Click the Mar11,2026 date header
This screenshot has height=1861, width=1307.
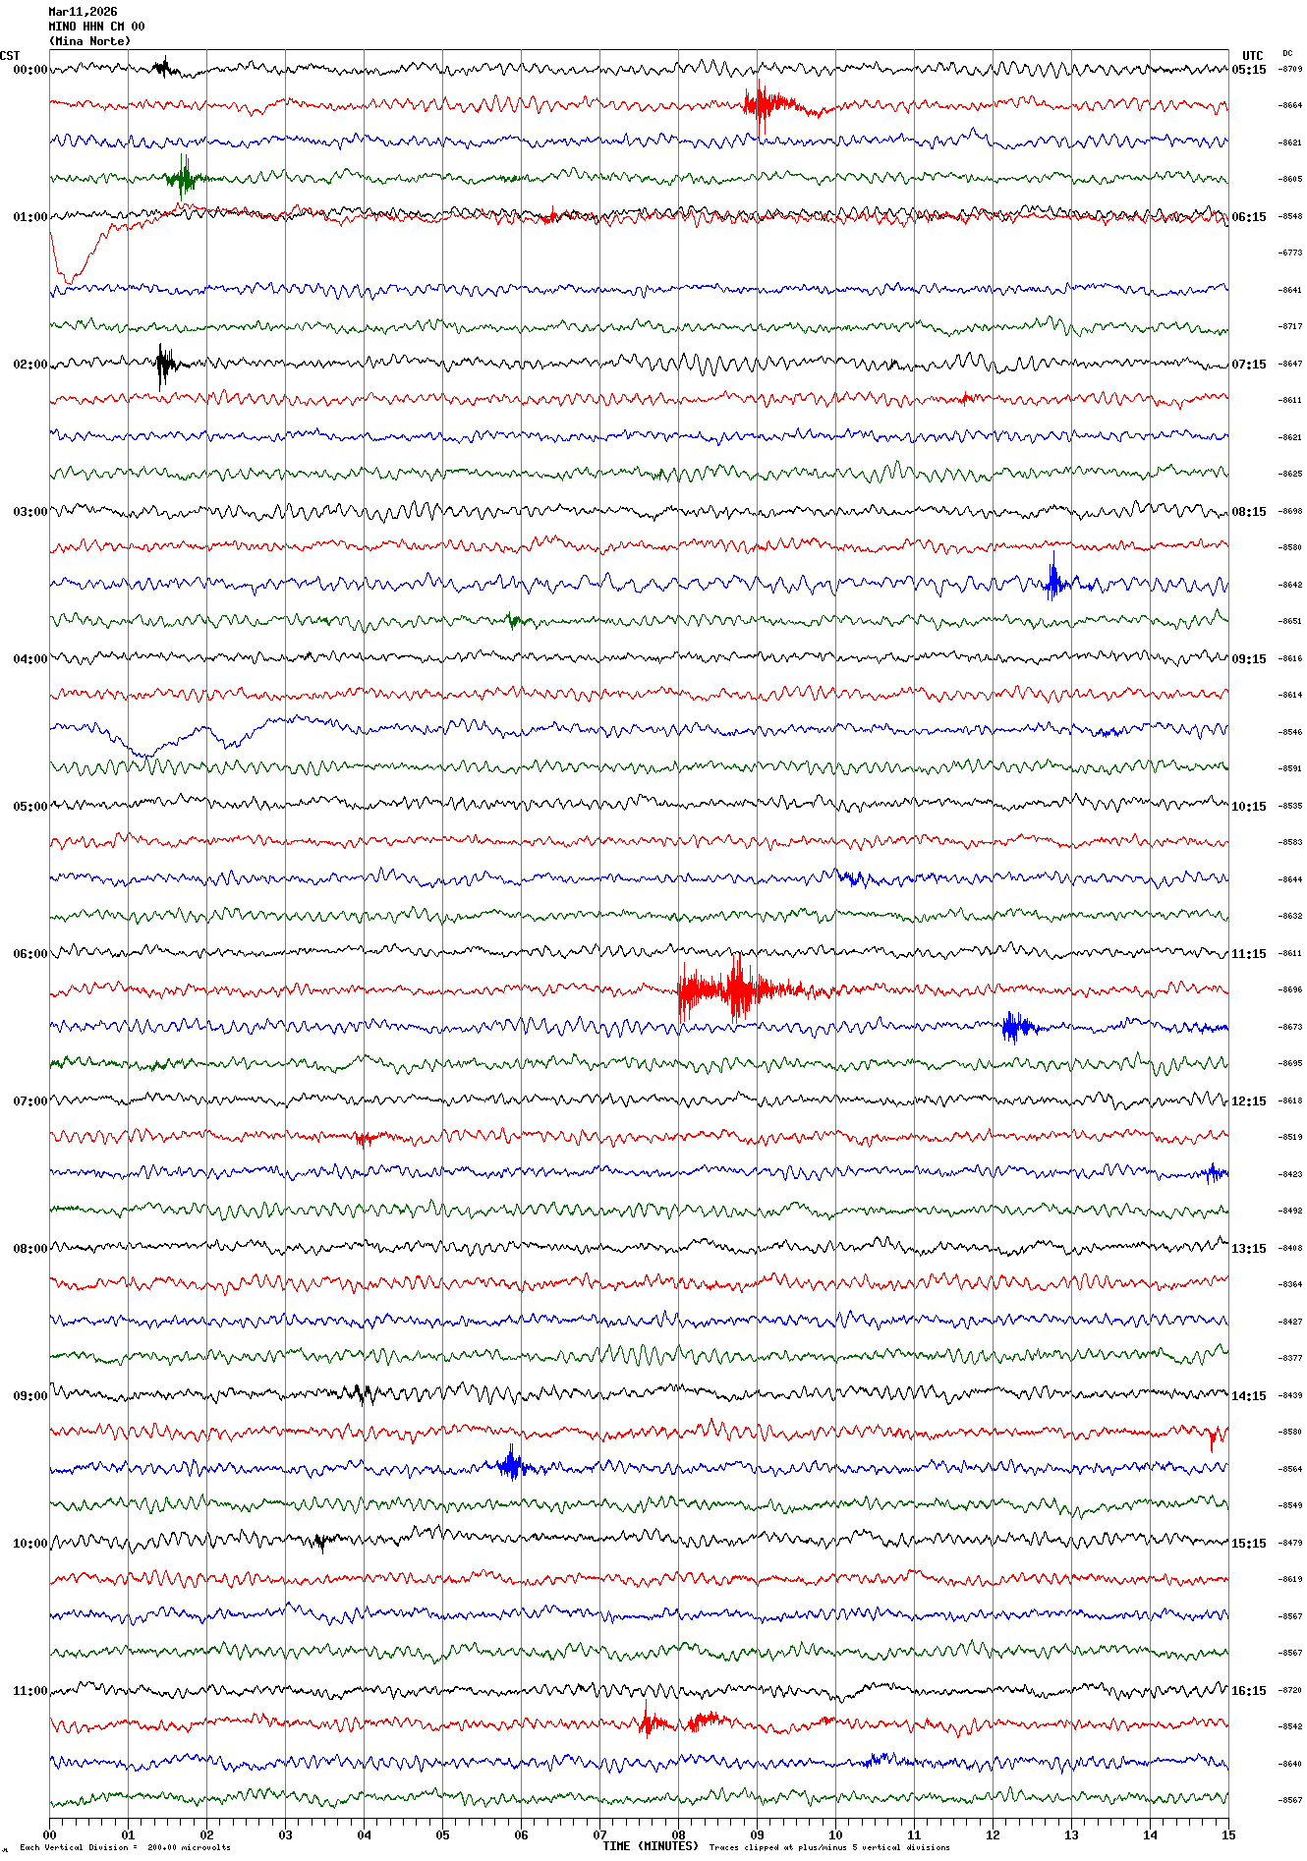coord(83,12)
